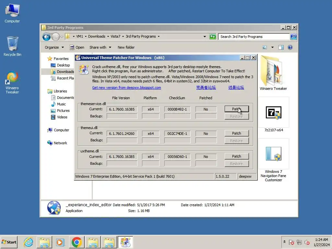Click the uxtheme.dll checksum value 00056D60-1
The height and width of the screenshot is (249, 332).
coord(177,157)
